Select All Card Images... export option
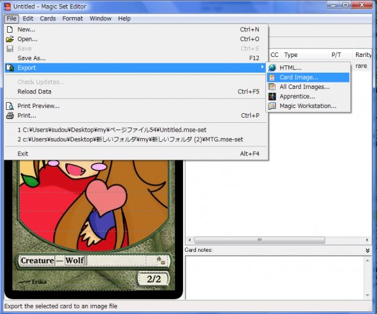This screenshot has width=377, height=314. tap(308, 87)
